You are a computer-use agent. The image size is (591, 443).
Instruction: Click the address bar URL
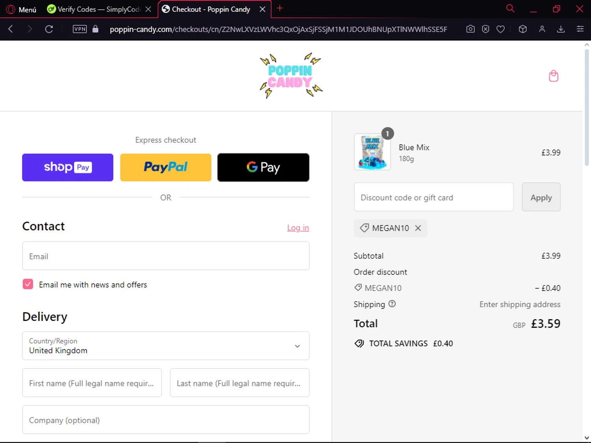[x=278, y=29]
